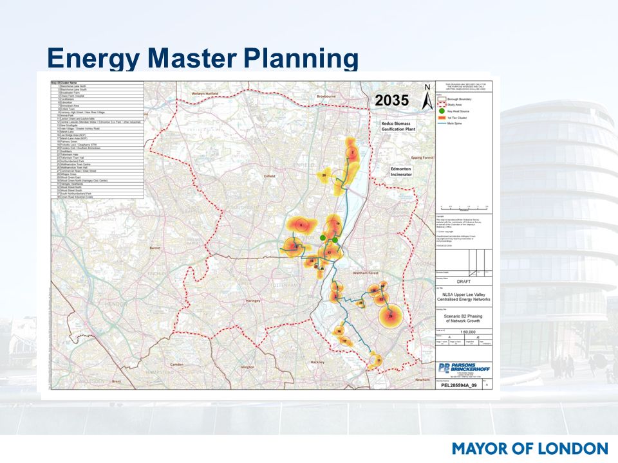
Task: Click the Scenario B2 Phasing drawing title
Action: (x=463, y=318)
